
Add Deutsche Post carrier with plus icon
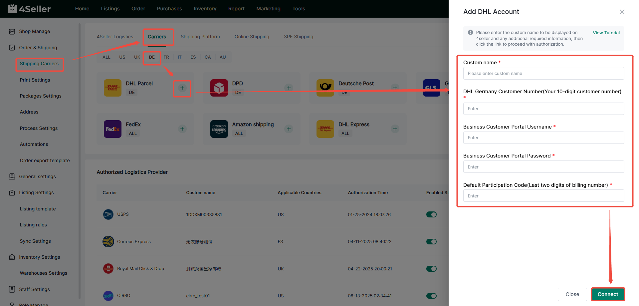(395, 88)
